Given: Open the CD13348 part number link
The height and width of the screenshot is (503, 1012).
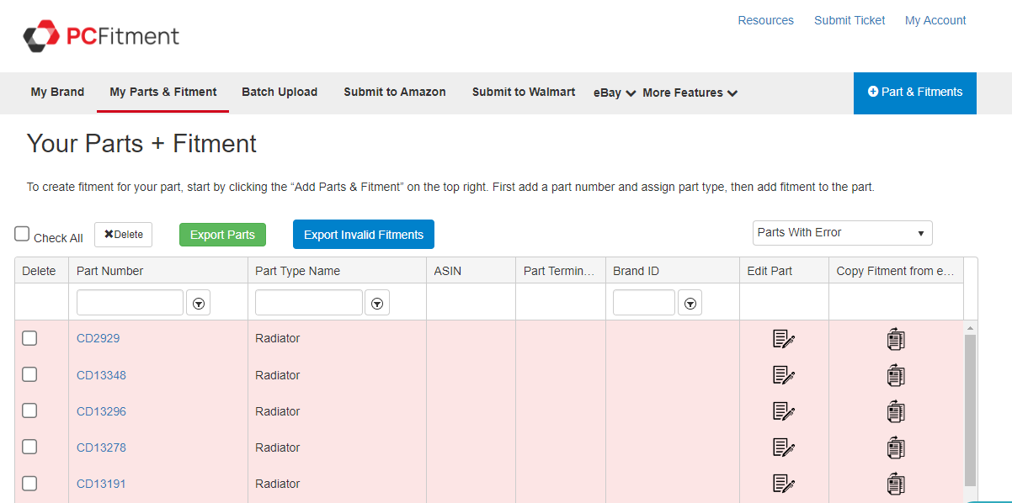Looking at the screenshot, I should 101,375.
